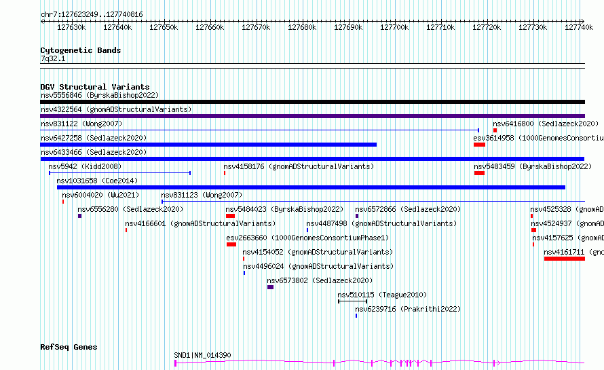Select the blue nsv6427258 variant bar
Viewport: 604px width, 370px height.
pos(208,145)
